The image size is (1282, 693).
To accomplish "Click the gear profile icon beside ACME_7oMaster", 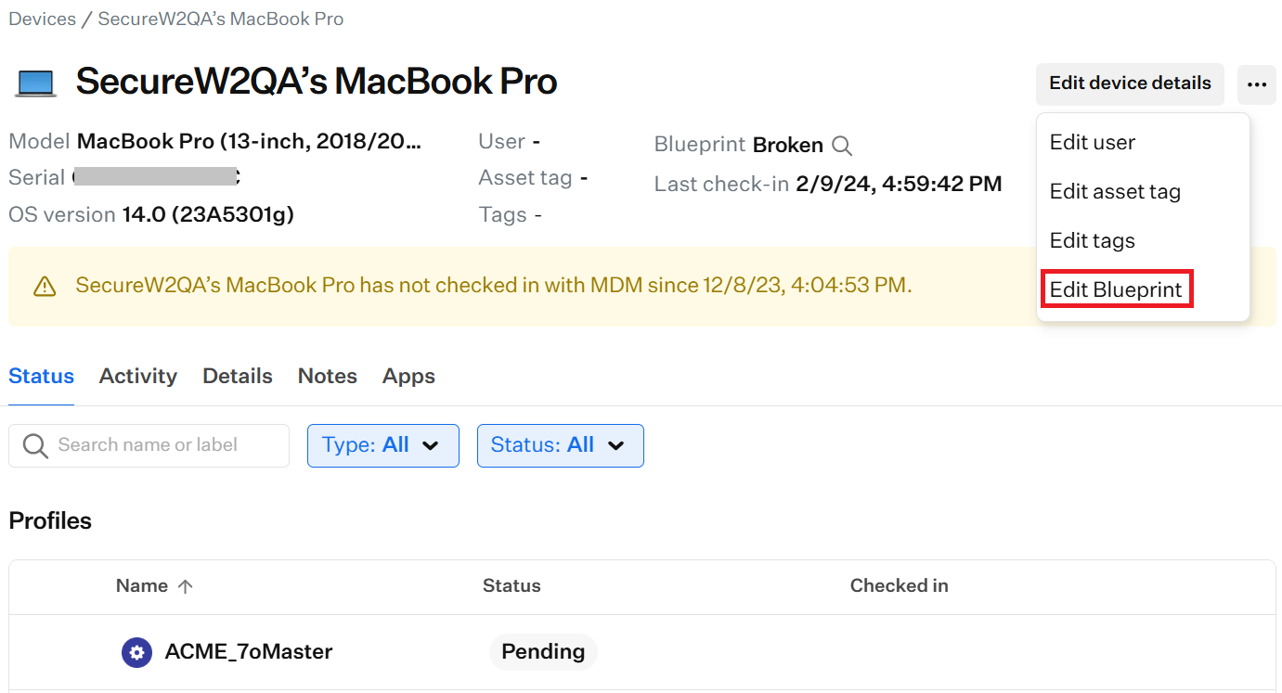I will click(x=136, y=652).
